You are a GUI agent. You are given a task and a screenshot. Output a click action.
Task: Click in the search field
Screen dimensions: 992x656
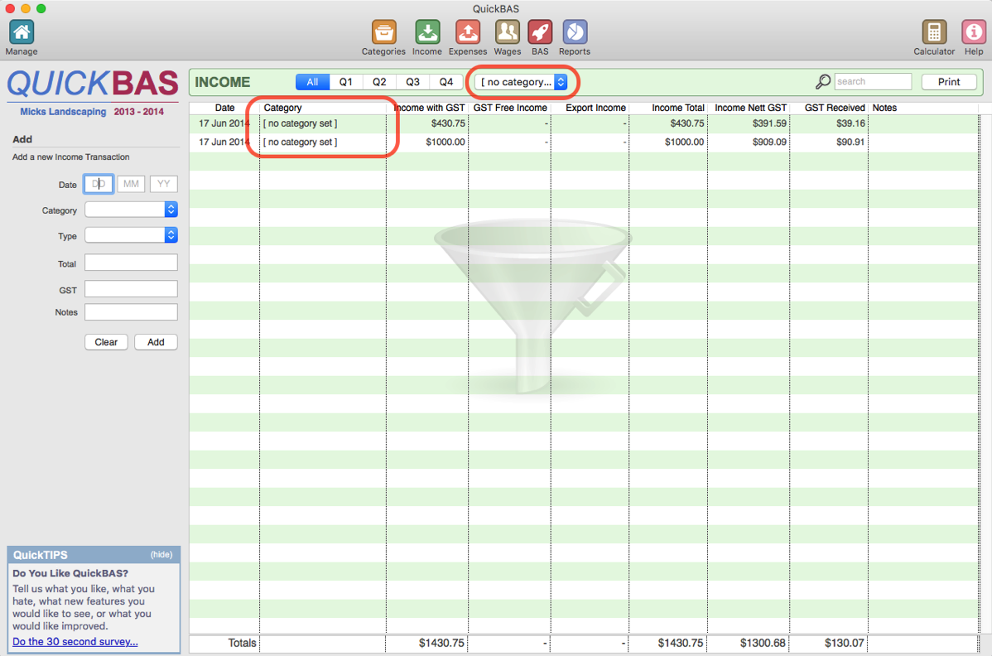872,82
